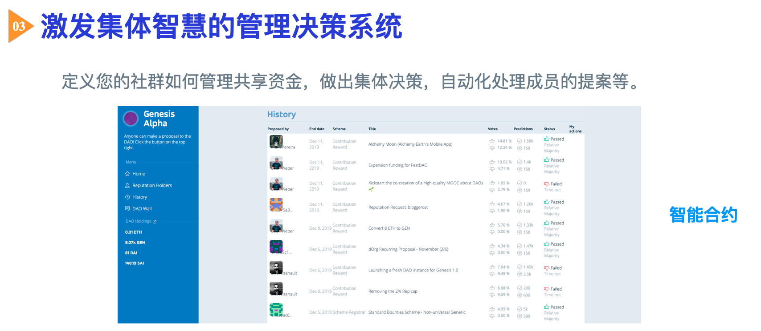
Task: Click the orange 03 arrow badge
Action: tap(20, 26)
